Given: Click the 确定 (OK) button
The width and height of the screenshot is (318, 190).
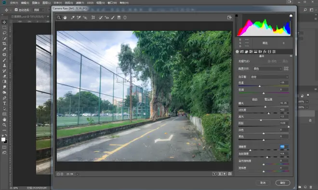Looking at the screenshot, I should pos(283,183).
